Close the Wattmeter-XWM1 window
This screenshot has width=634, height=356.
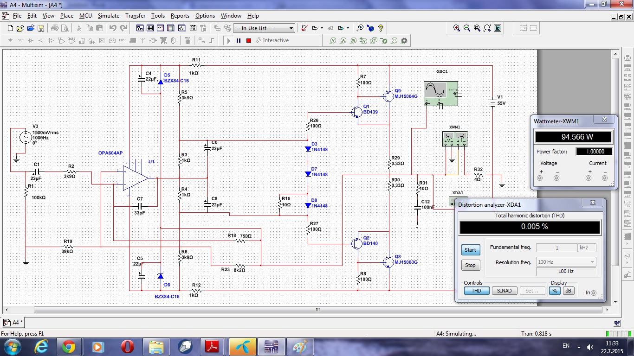click(605, 120)
